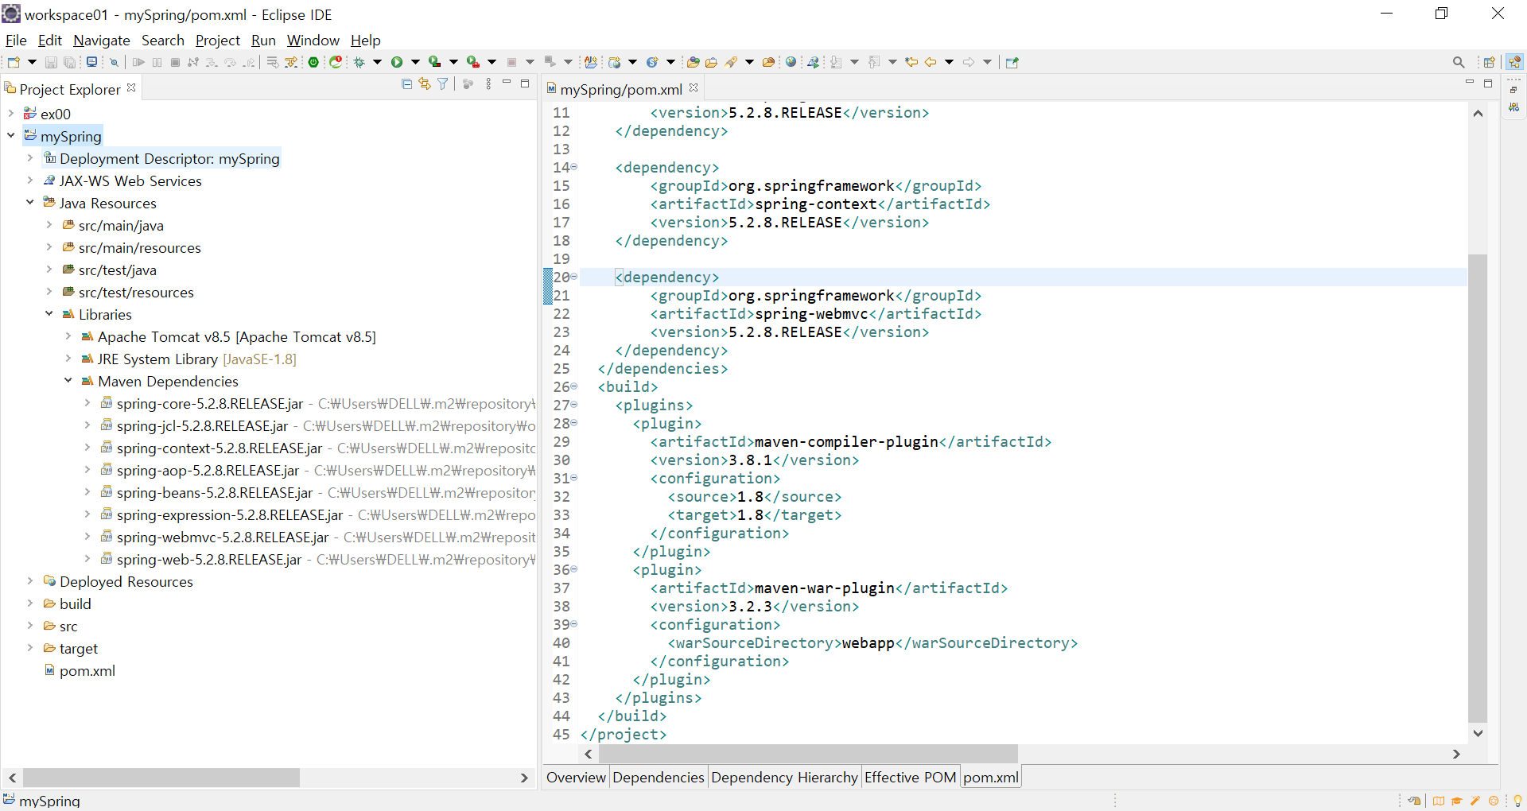Expand the target folder
This screenshot has height=811, width=1527.
tap(30, 648)
